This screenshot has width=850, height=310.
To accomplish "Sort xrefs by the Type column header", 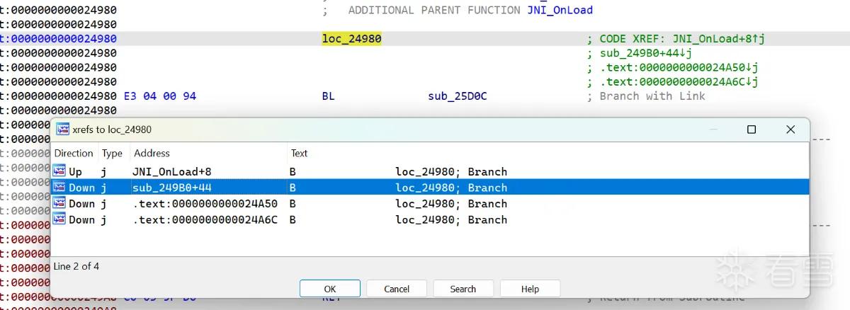I will [112, 153].
